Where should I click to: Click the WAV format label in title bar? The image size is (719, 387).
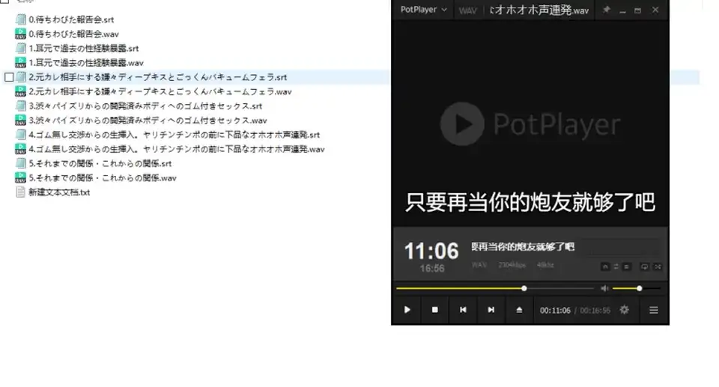coord(467,10)
